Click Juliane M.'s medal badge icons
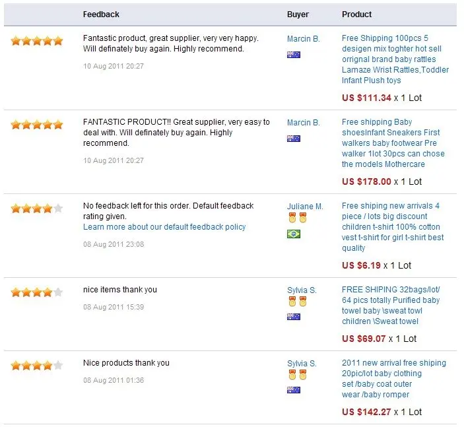 click(x=298, y=218)
